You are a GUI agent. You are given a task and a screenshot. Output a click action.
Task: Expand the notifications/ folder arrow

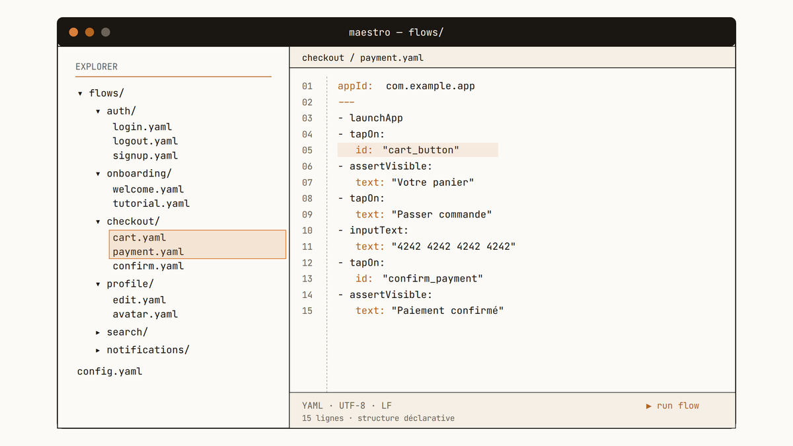coord(98,350)
